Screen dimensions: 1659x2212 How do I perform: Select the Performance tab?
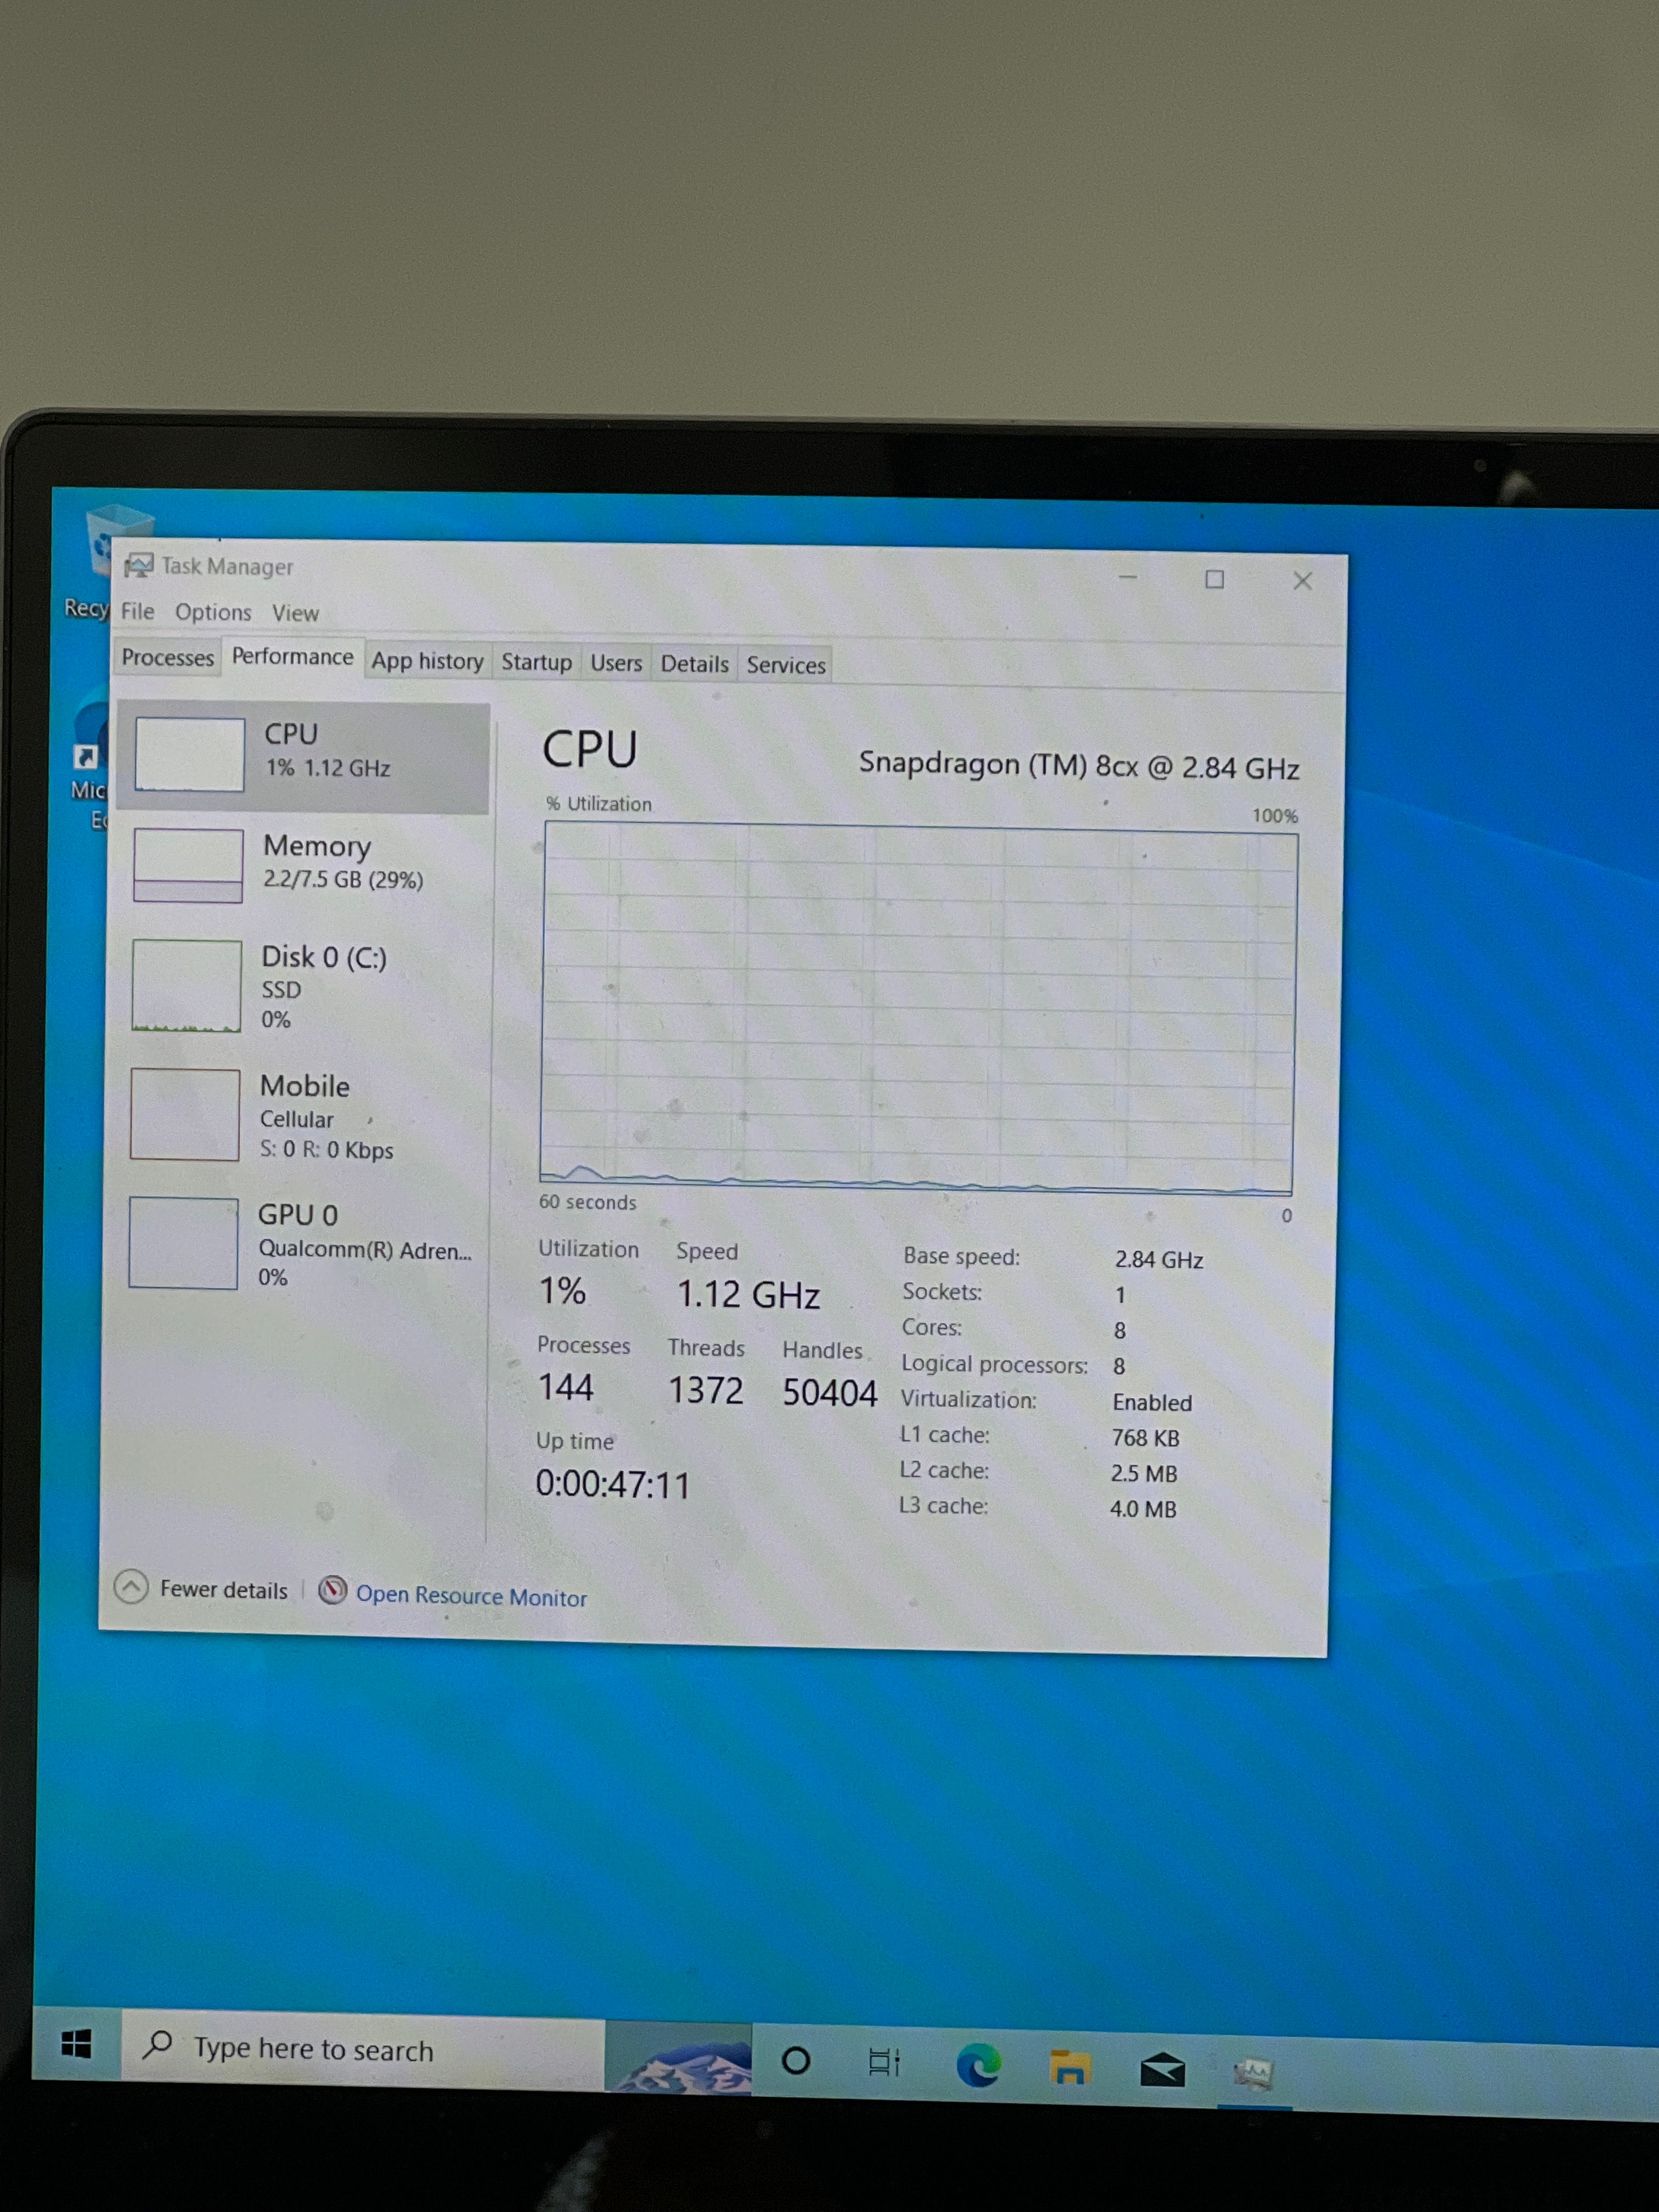(x=293, y=656)
